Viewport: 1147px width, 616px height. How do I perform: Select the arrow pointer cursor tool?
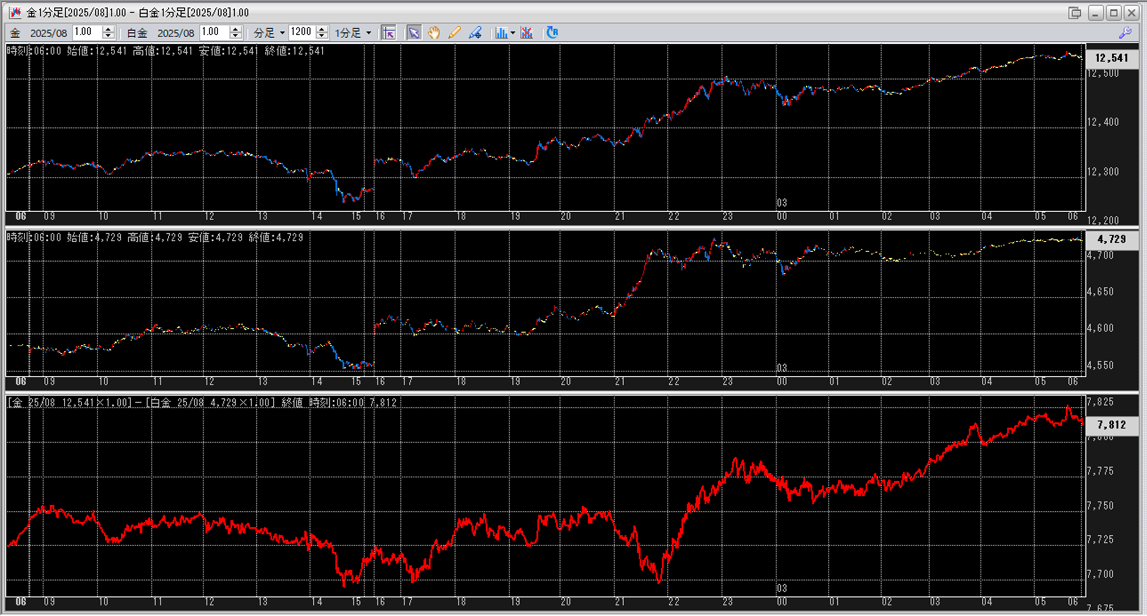pyautogui.click(x=414, y=33)
